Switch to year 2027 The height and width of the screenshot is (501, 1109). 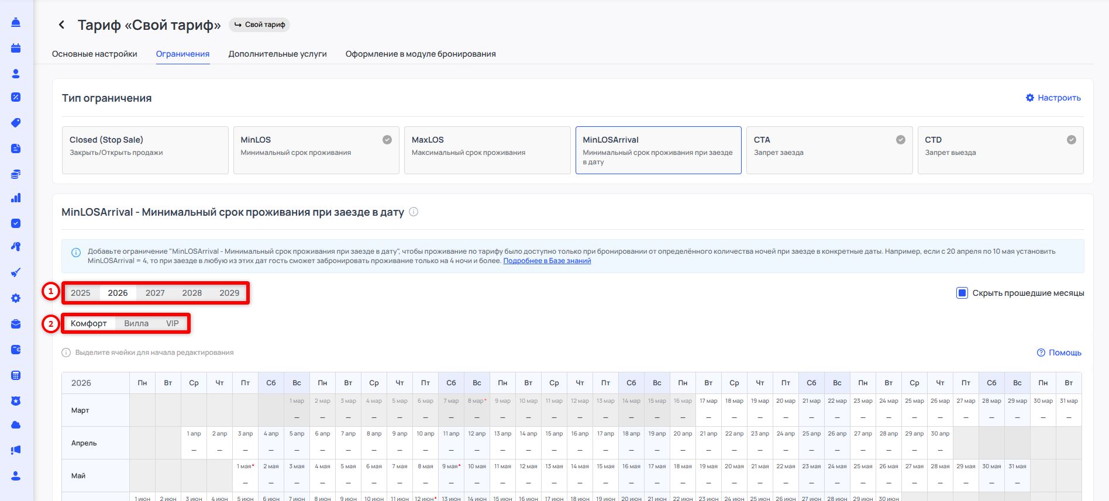tap(155, 293)
